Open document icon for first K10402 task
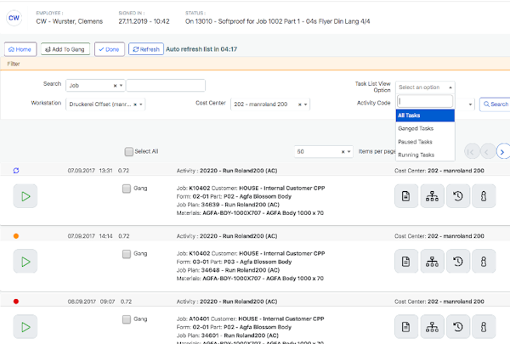 point(409,196)
